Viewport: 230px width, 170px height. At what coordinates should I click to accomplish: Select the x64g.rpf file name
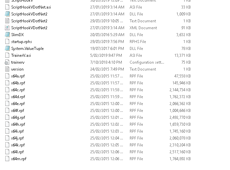click(18, 117)
